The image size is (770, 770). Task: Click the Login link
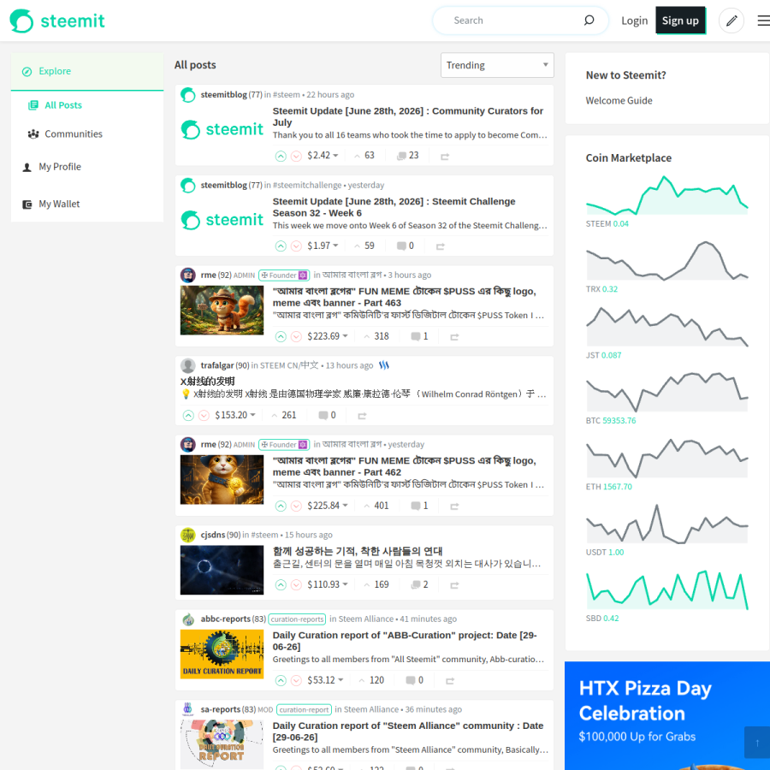[x=634, y=21]
